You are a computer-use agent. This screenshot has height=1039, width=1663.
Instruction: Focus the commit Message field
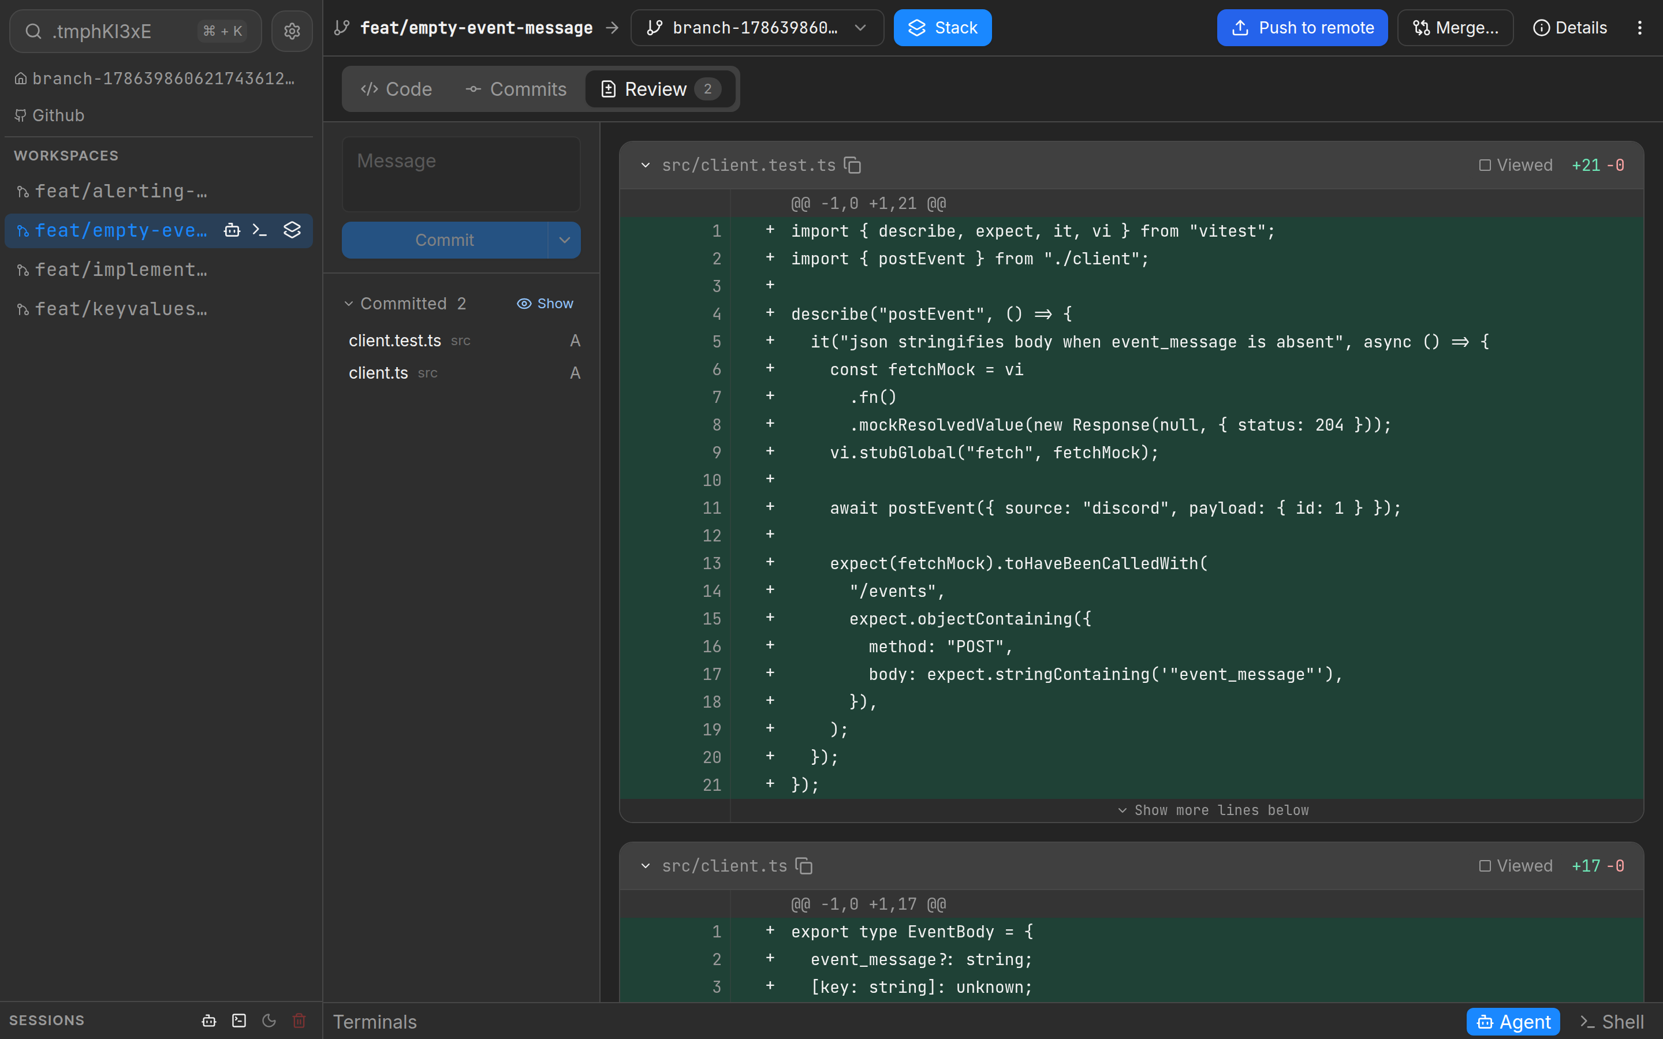coord(461,174)
